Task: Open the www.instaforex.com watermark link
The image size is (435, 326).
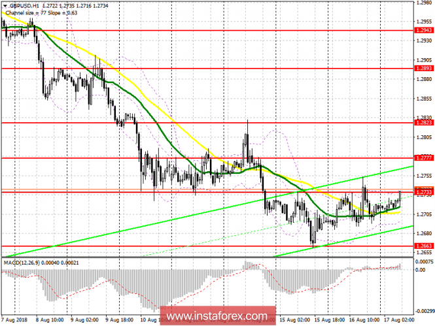Action: pos(218,316)
